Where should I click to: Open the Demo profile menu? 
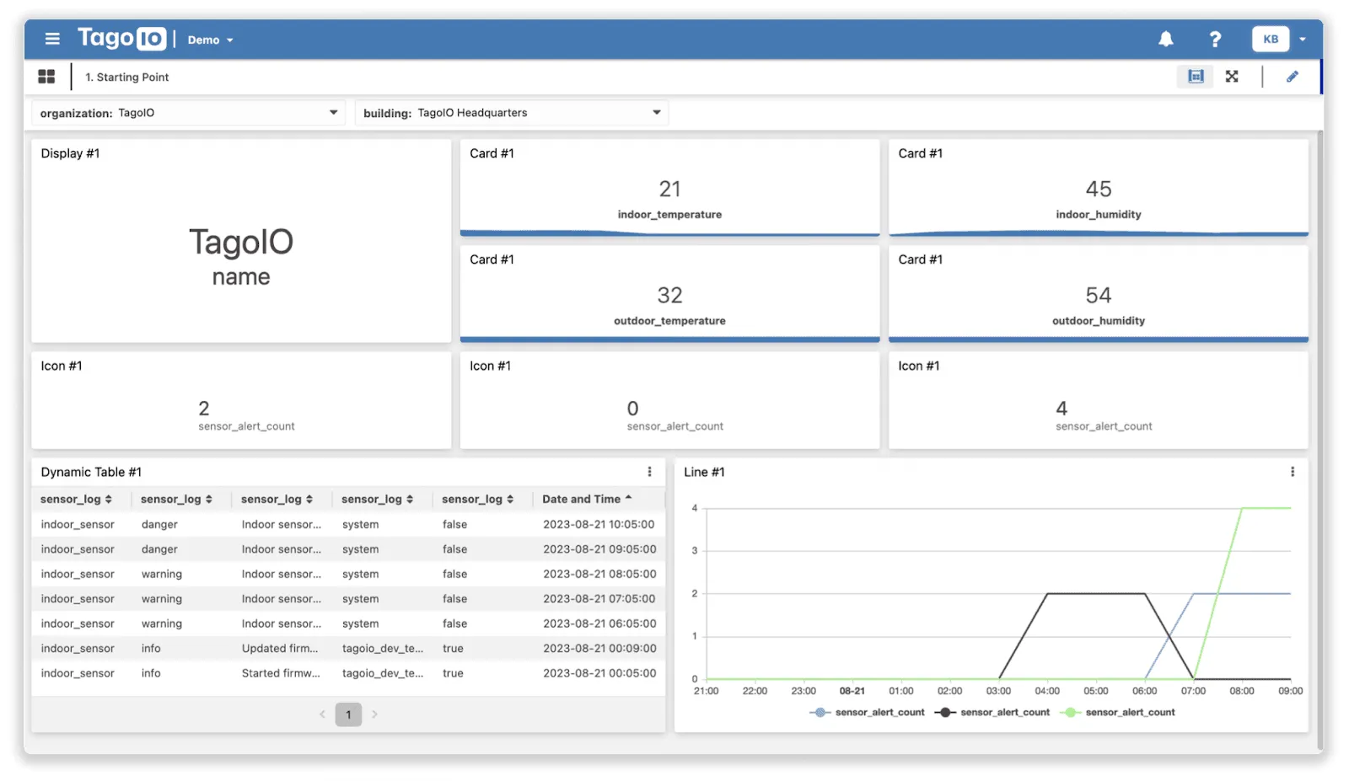[x=209, y=39]
